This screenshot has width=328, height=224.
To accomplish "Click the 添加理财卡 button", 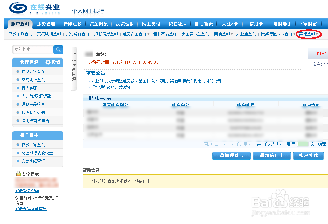I will tap(231, 155).
